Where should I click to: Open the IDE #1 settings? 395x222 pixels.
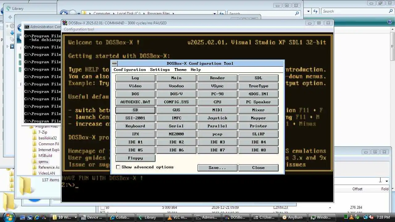click(x=135, y=142)
